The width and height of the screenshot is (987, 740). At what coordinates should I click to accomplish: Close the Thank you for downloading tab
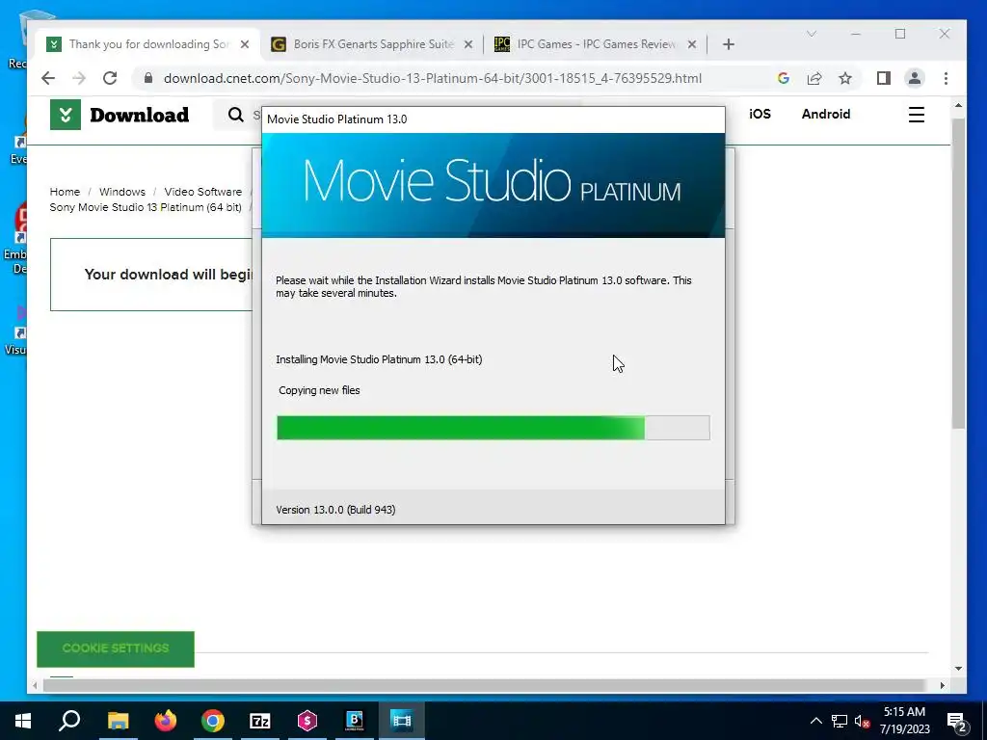(245, 44)
